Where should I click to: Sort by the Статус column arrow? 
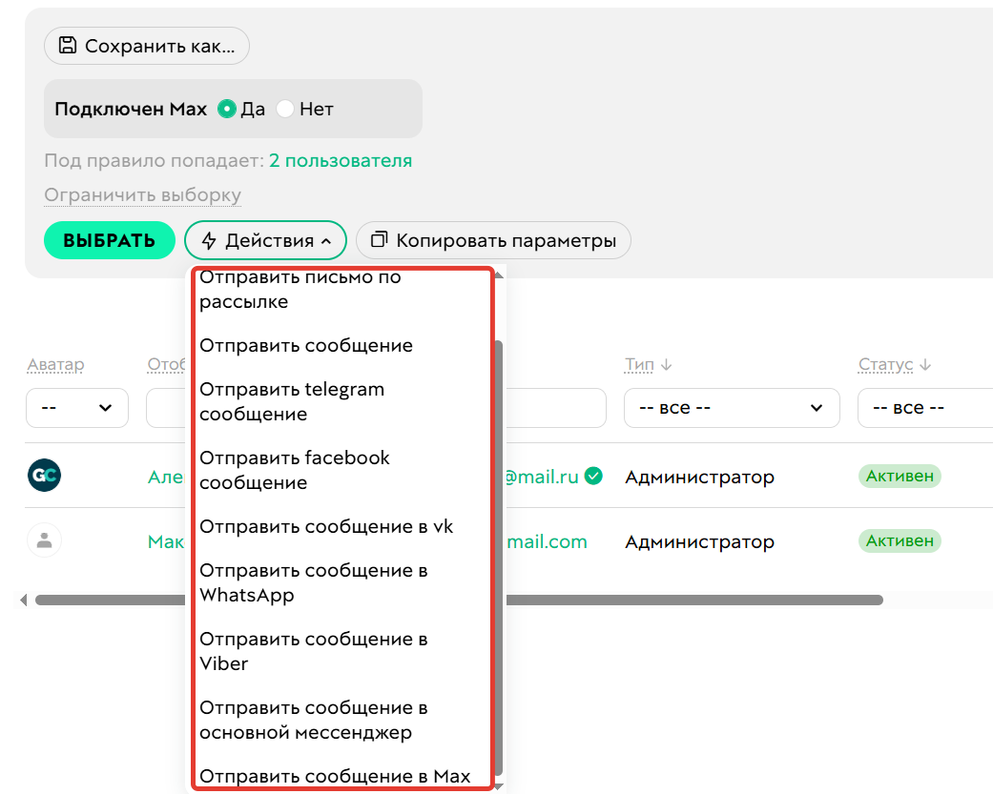pyautogui.click(x=924, y=364)
